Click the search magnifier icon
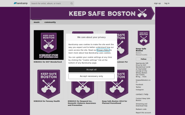This screenshot has height=115, width=185. (72, 3)
